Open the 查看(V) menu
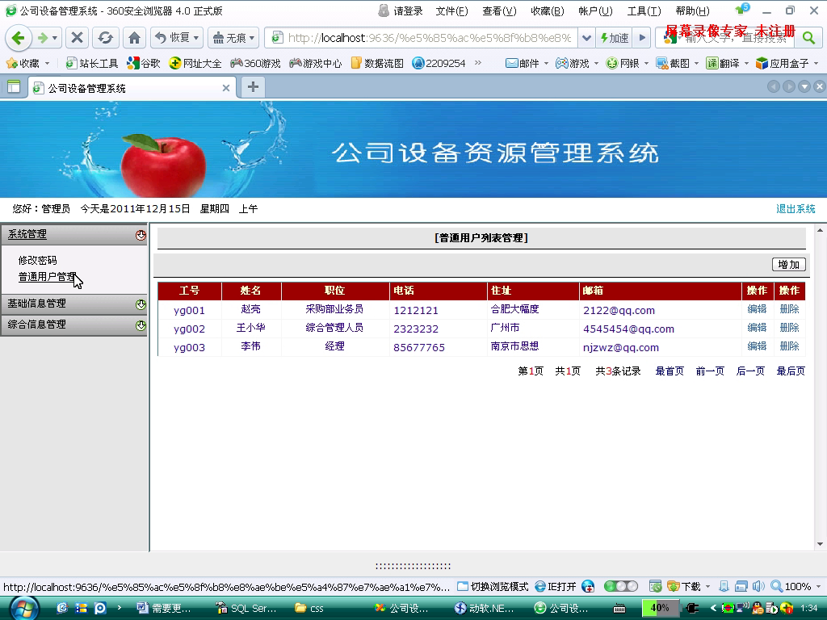827x620 pixels. pyautogui.click(x=499, y=11)
